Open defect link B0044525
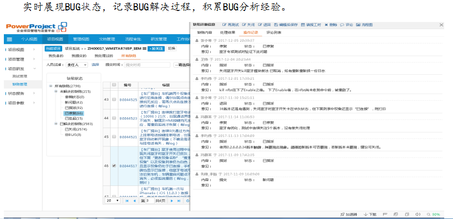The image size is (453, 219). [129, 100]
